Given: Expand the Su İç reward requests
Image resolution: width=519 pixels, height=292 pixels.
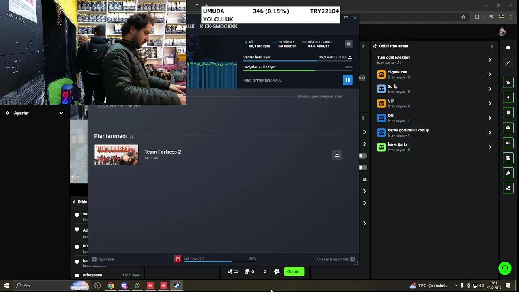Looking at the screenshot, I should (x=490, y=89).
